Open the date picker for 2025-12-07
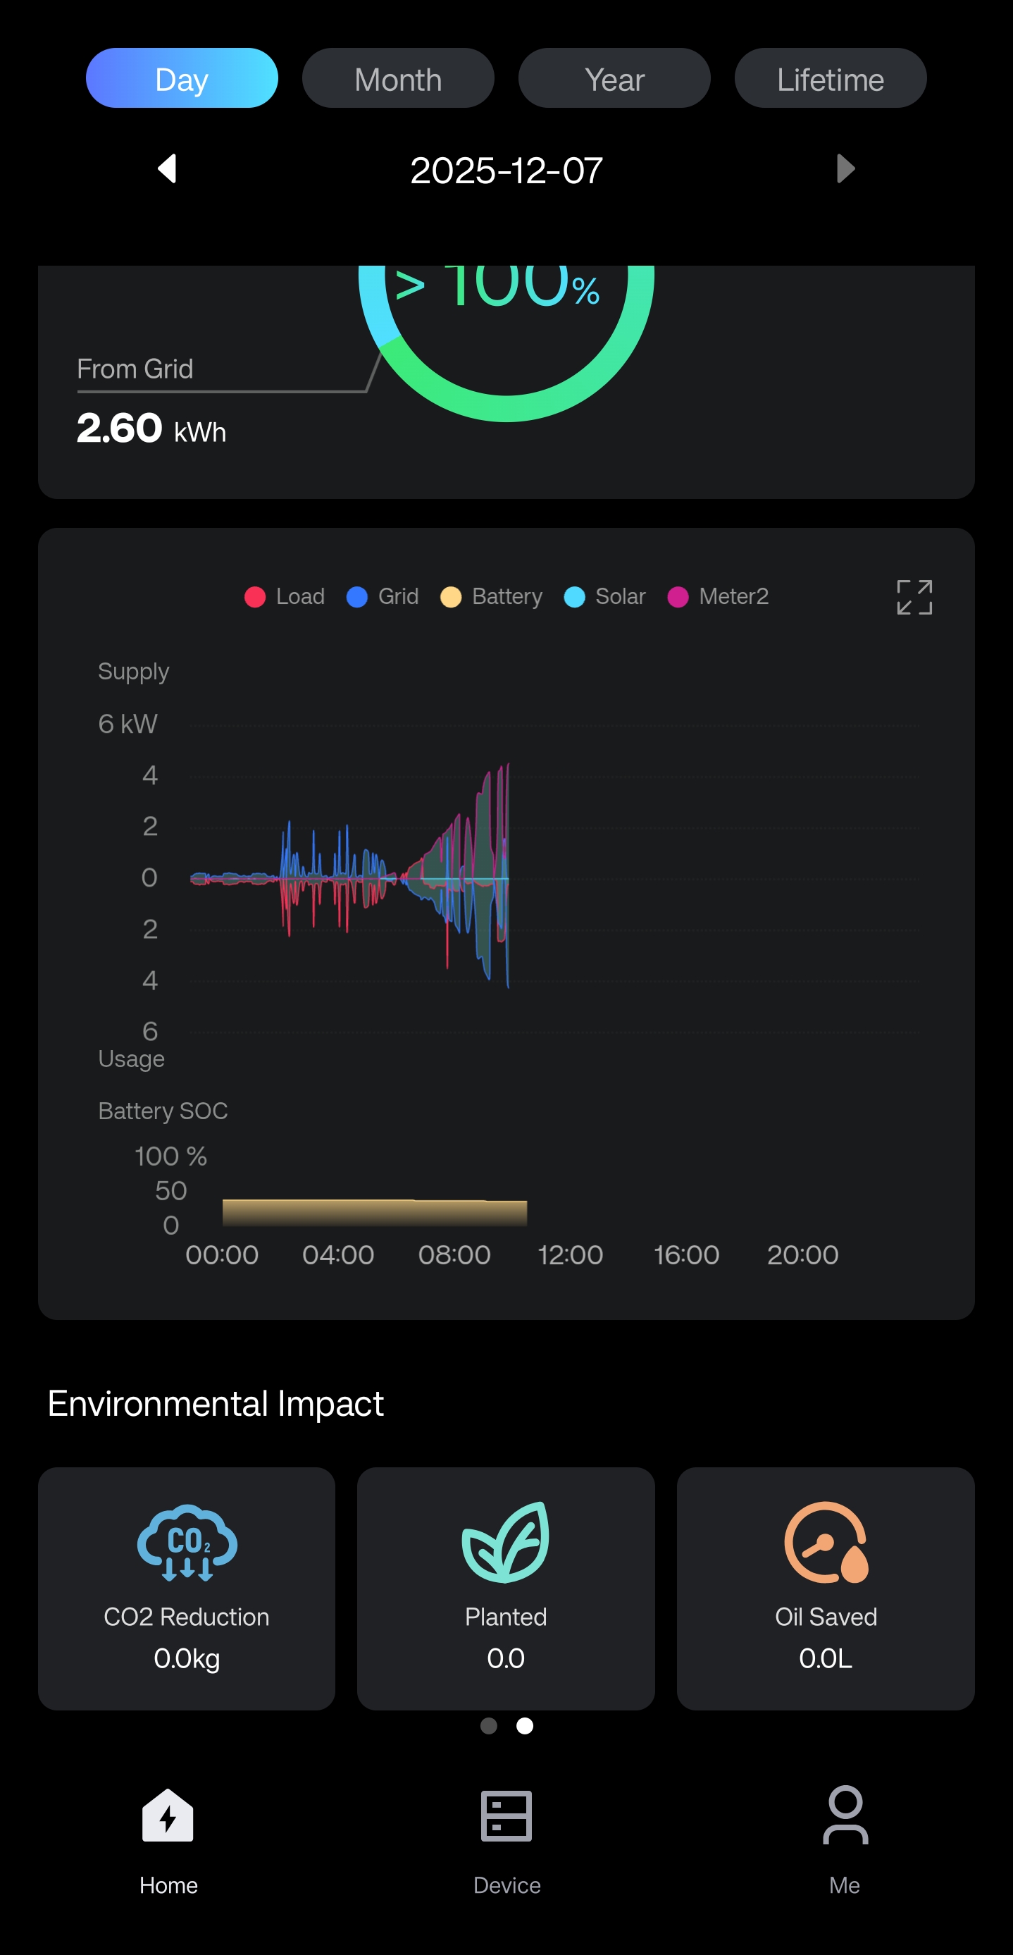 pos(506,170)
